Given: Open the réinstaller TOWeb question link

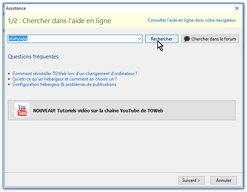Looking at the screenshot, I should [x=74, y=74].
